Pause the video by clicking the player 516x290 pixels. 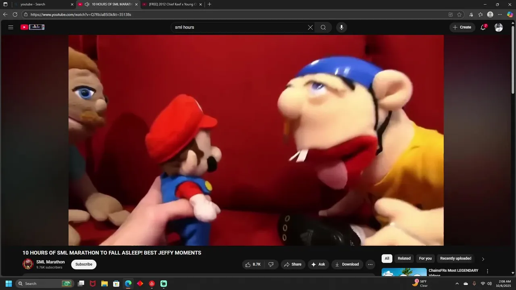(256, 140)
